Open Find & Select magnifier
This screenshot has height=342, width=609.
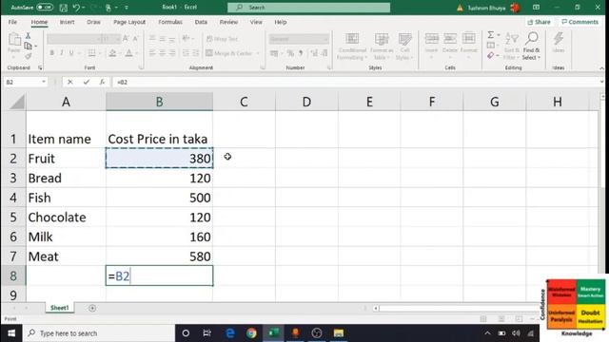531,47
